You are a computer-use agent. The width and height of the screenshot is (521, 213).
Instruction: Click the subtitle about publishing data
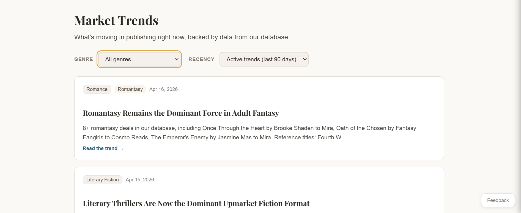pyautogui.click(x=182, y=37)
